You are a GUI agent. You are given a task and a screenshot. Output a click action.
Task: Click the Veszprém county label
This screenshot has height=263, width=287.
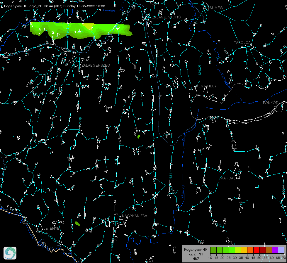225,80
